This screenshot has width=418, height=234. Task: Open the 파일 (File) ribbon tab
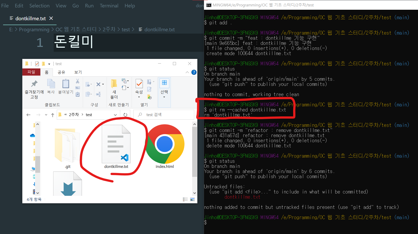pyautogui.click(x=31, y=72)
